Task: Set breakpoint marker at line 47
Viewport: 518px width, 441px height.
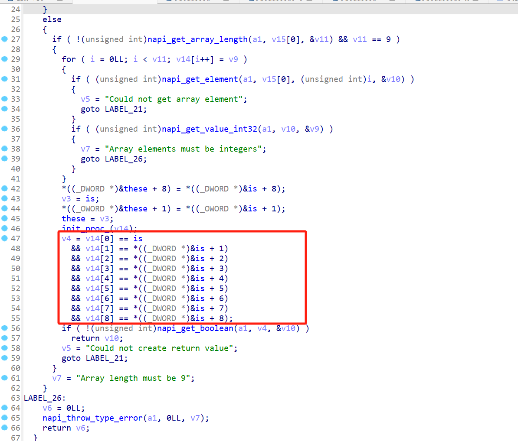Action: 5,238
